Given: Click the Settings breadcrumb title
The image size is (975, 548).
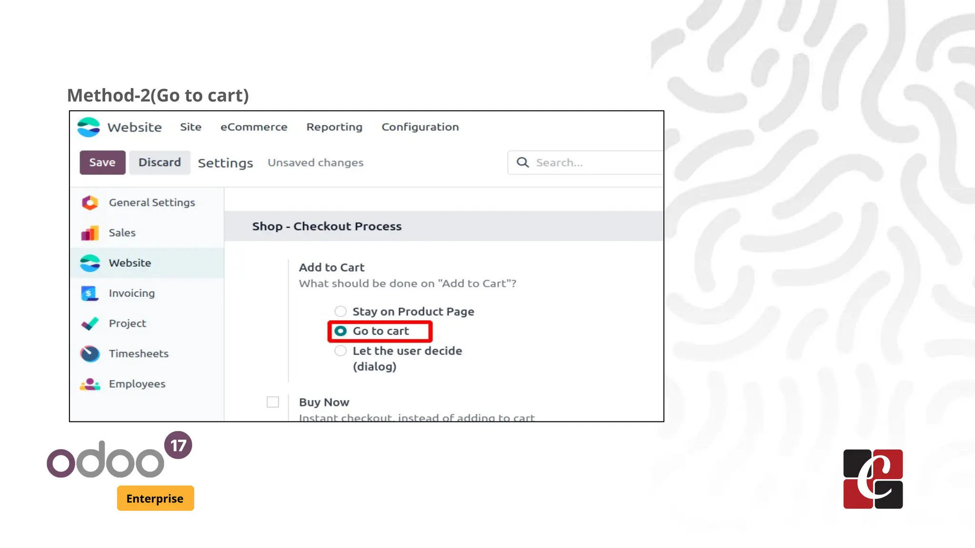Looking at the screenshot, I should (225, 163).
